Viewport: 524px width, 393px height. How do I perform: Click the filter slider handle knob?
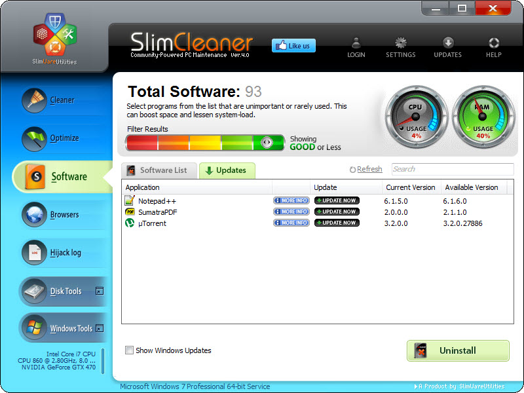[x=267, y=142]
